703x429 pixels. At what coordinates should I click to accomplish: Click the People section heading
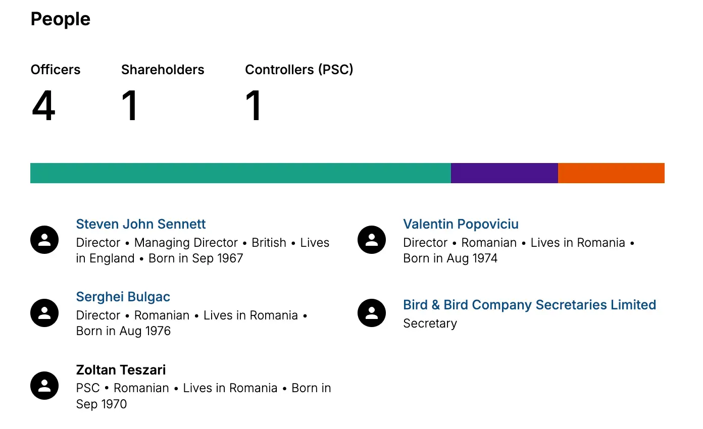tap(61, 19)
